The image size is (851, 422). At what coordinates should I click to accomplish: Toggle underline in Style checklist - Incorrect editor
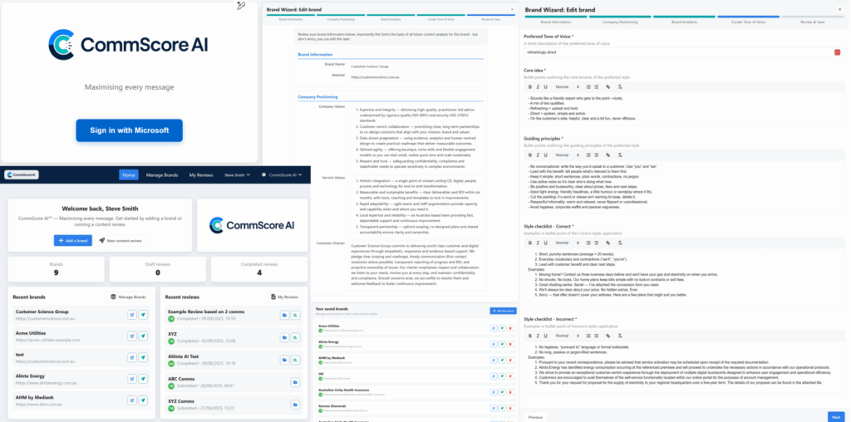click(x=544, y=336)
